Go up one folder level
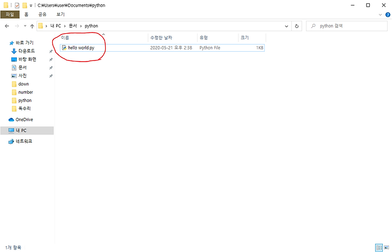The height and width of the screenshot is (252, 392). point(32,26)
